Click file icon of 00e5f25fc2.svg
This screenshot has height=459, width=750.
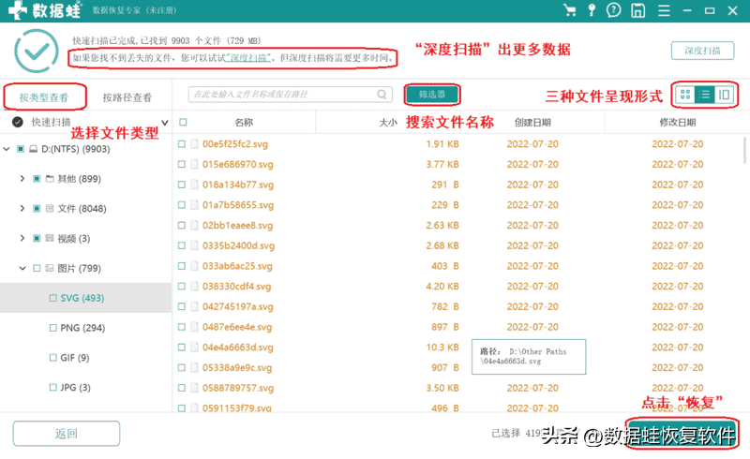coord(194,144)
